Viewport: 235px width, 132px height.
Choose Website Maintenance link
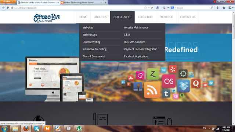click(136, 27)
